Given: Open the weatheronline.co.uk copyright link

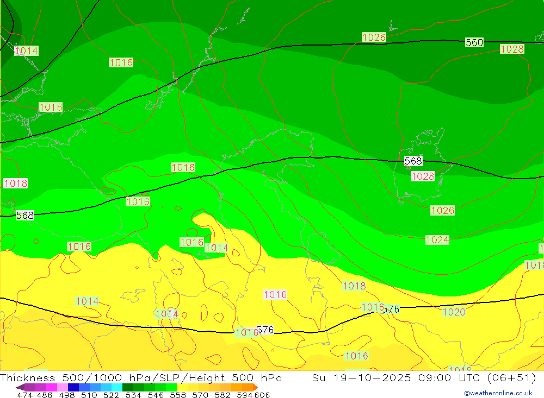Looking at the screenshot, I should (x=498, y=393).
